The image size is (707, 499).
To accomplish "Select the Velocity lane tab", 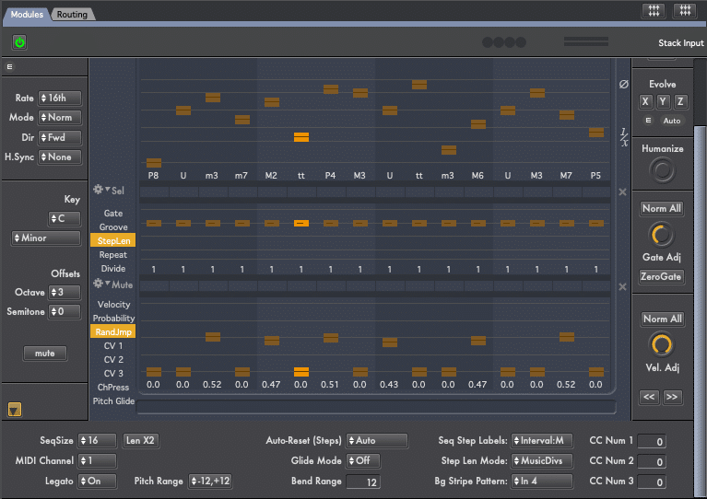I will [113, 305].
